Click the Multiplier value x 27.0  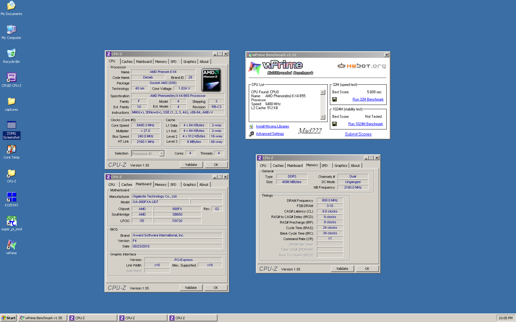pos(145,131)
